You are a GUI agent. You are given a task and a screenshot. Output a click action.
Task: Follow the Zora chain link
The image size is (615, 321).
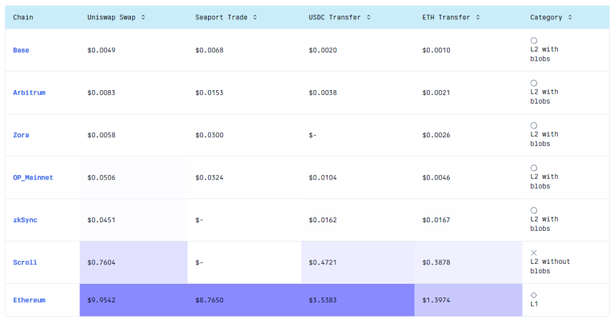[x=21, y=135]
